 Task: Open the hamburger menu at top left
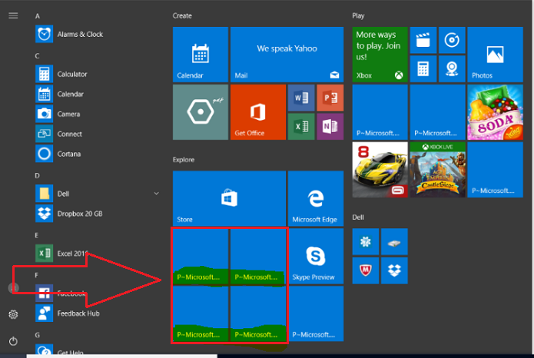pos(13,15)
